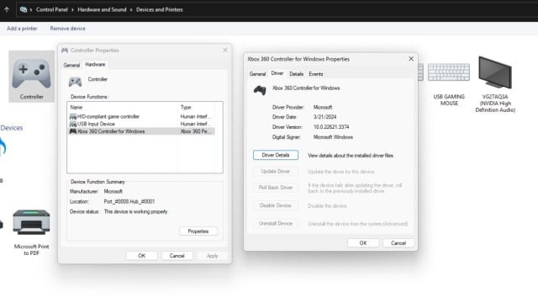Screen dimensions: 538x303
Task: Click Port_#0008.Hub_#0001 location value
Action: click(129, 202)
